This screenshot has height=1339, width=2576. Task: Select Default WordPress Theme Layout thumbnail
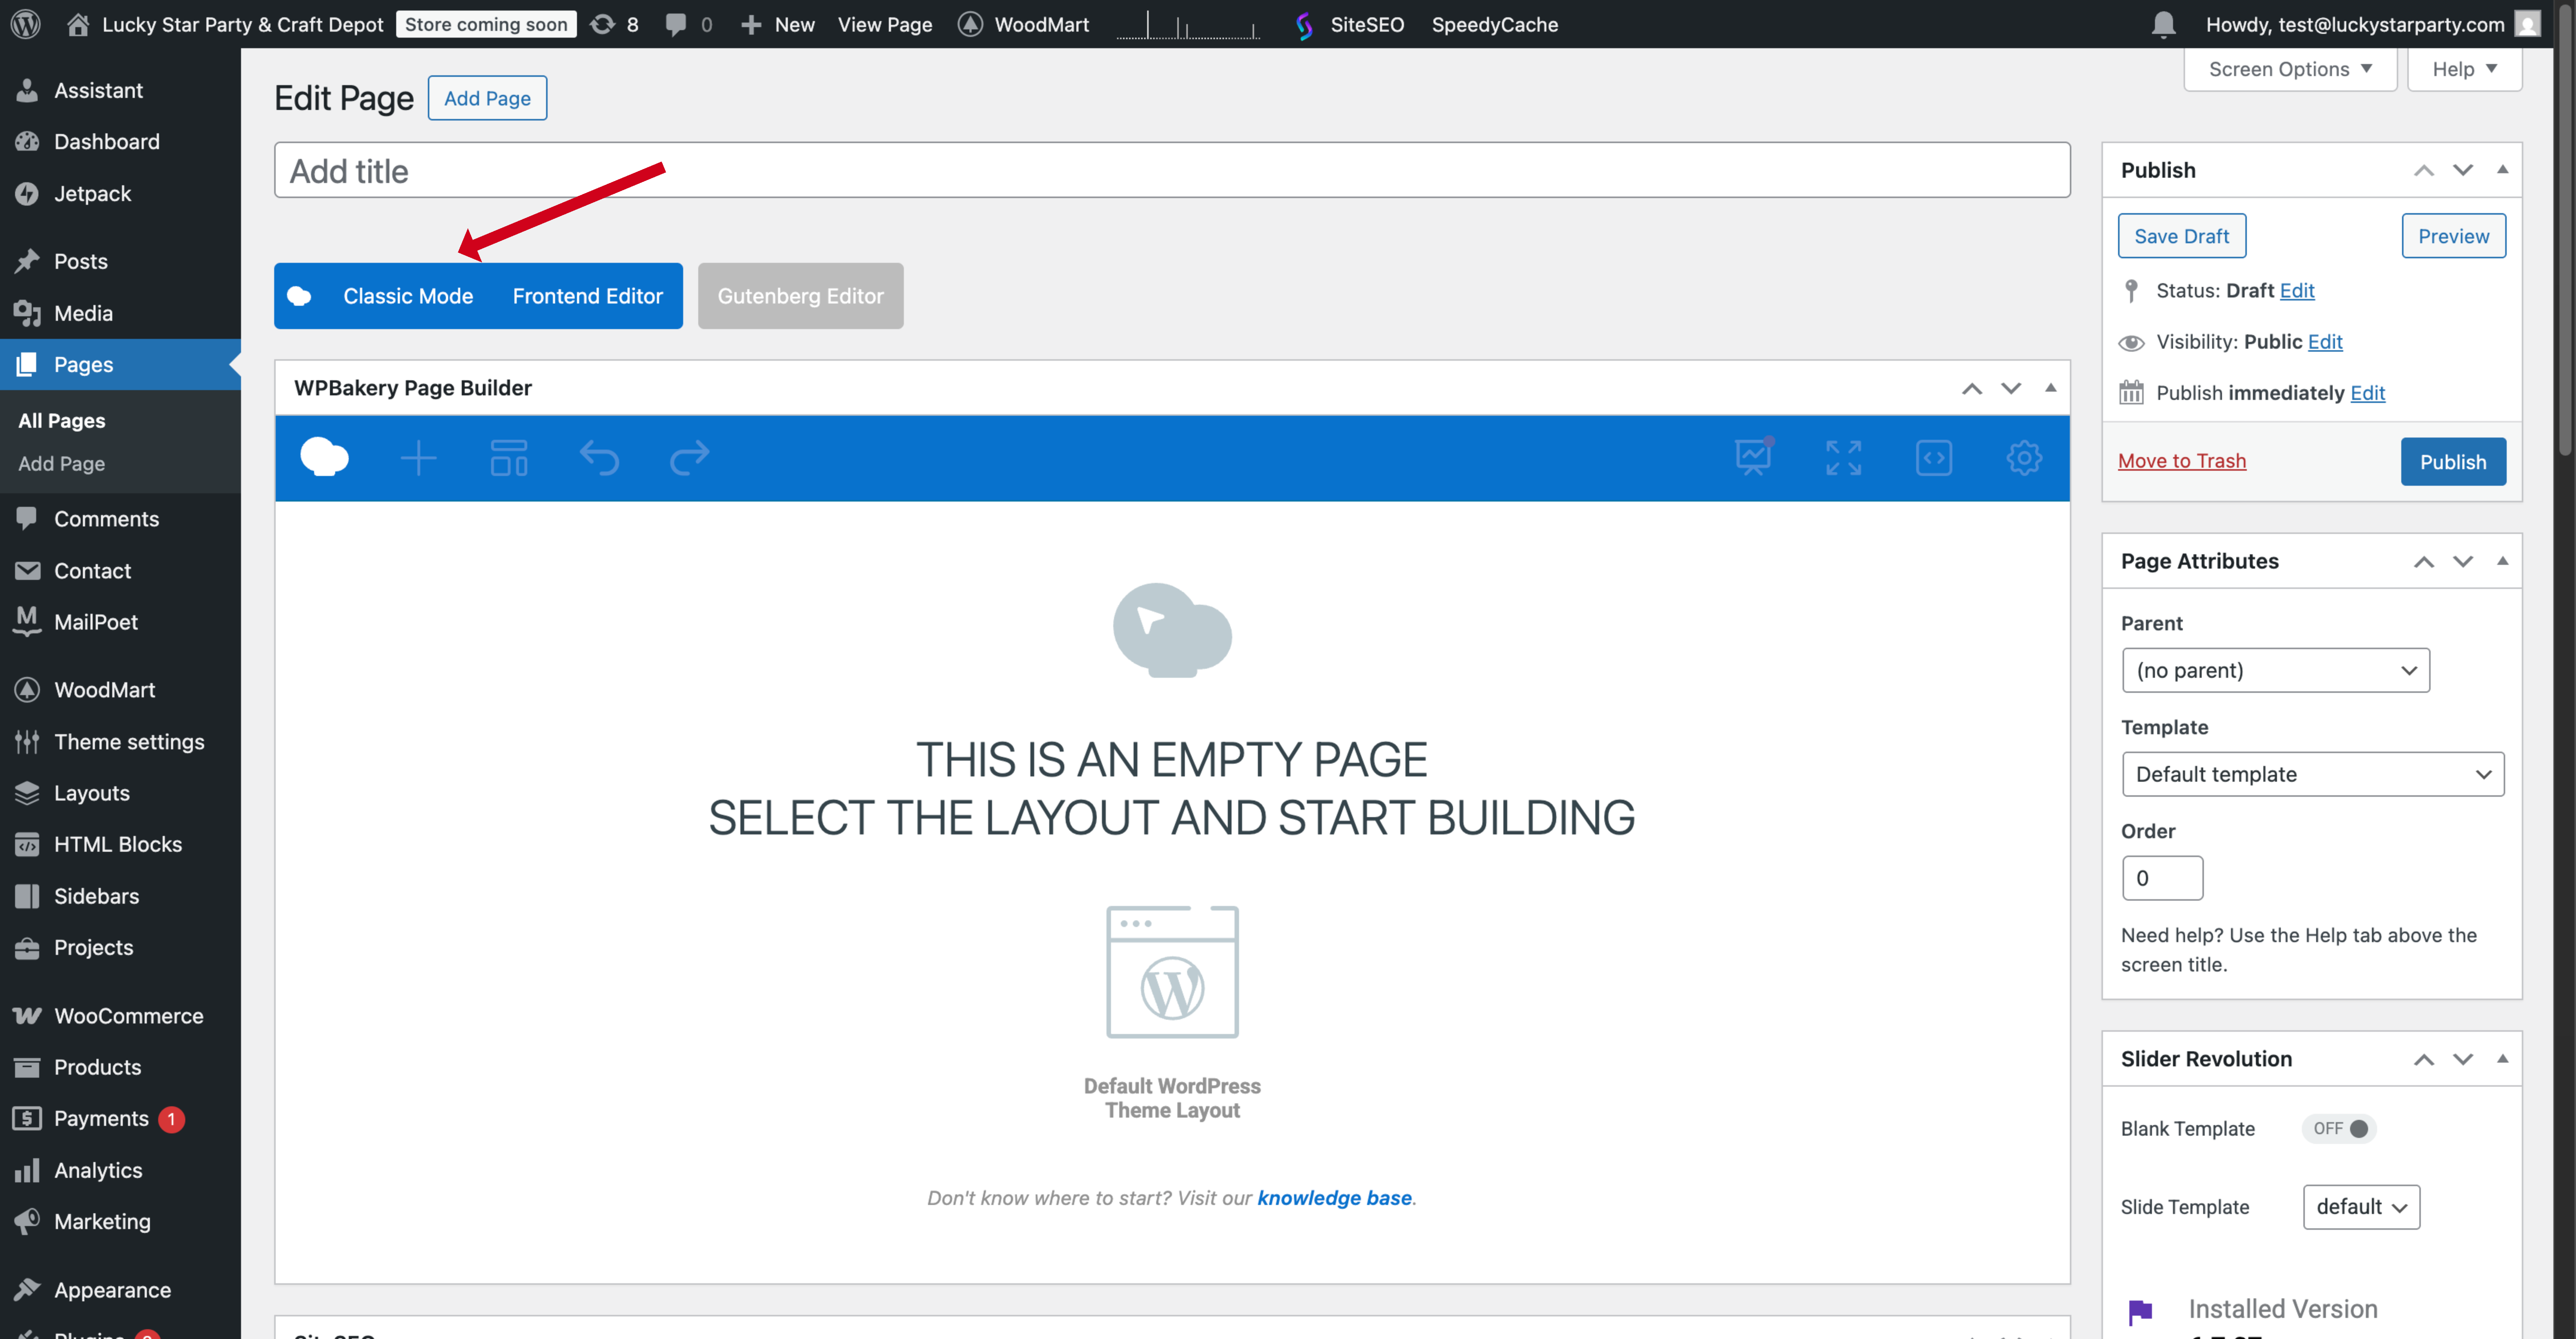click(1172, 972)
